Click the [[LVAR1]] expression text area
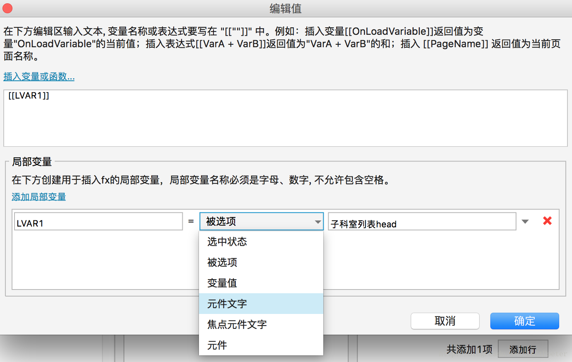Screen dimensions: 572x362 286,118
